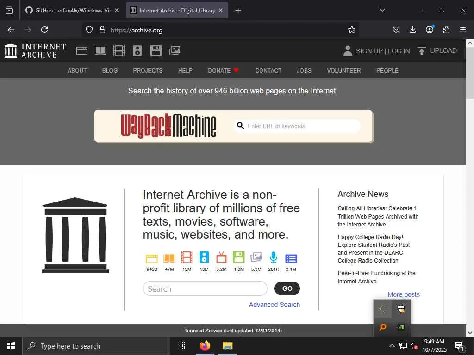Open the Windows Start menu
This screenshot has width=474, height=355.
click(11, 346)
